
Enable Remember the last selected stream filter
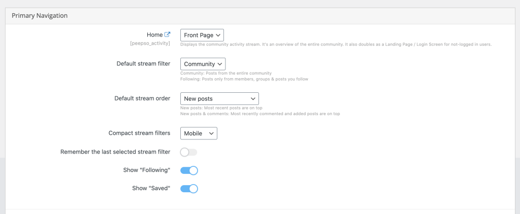point(189,152)
